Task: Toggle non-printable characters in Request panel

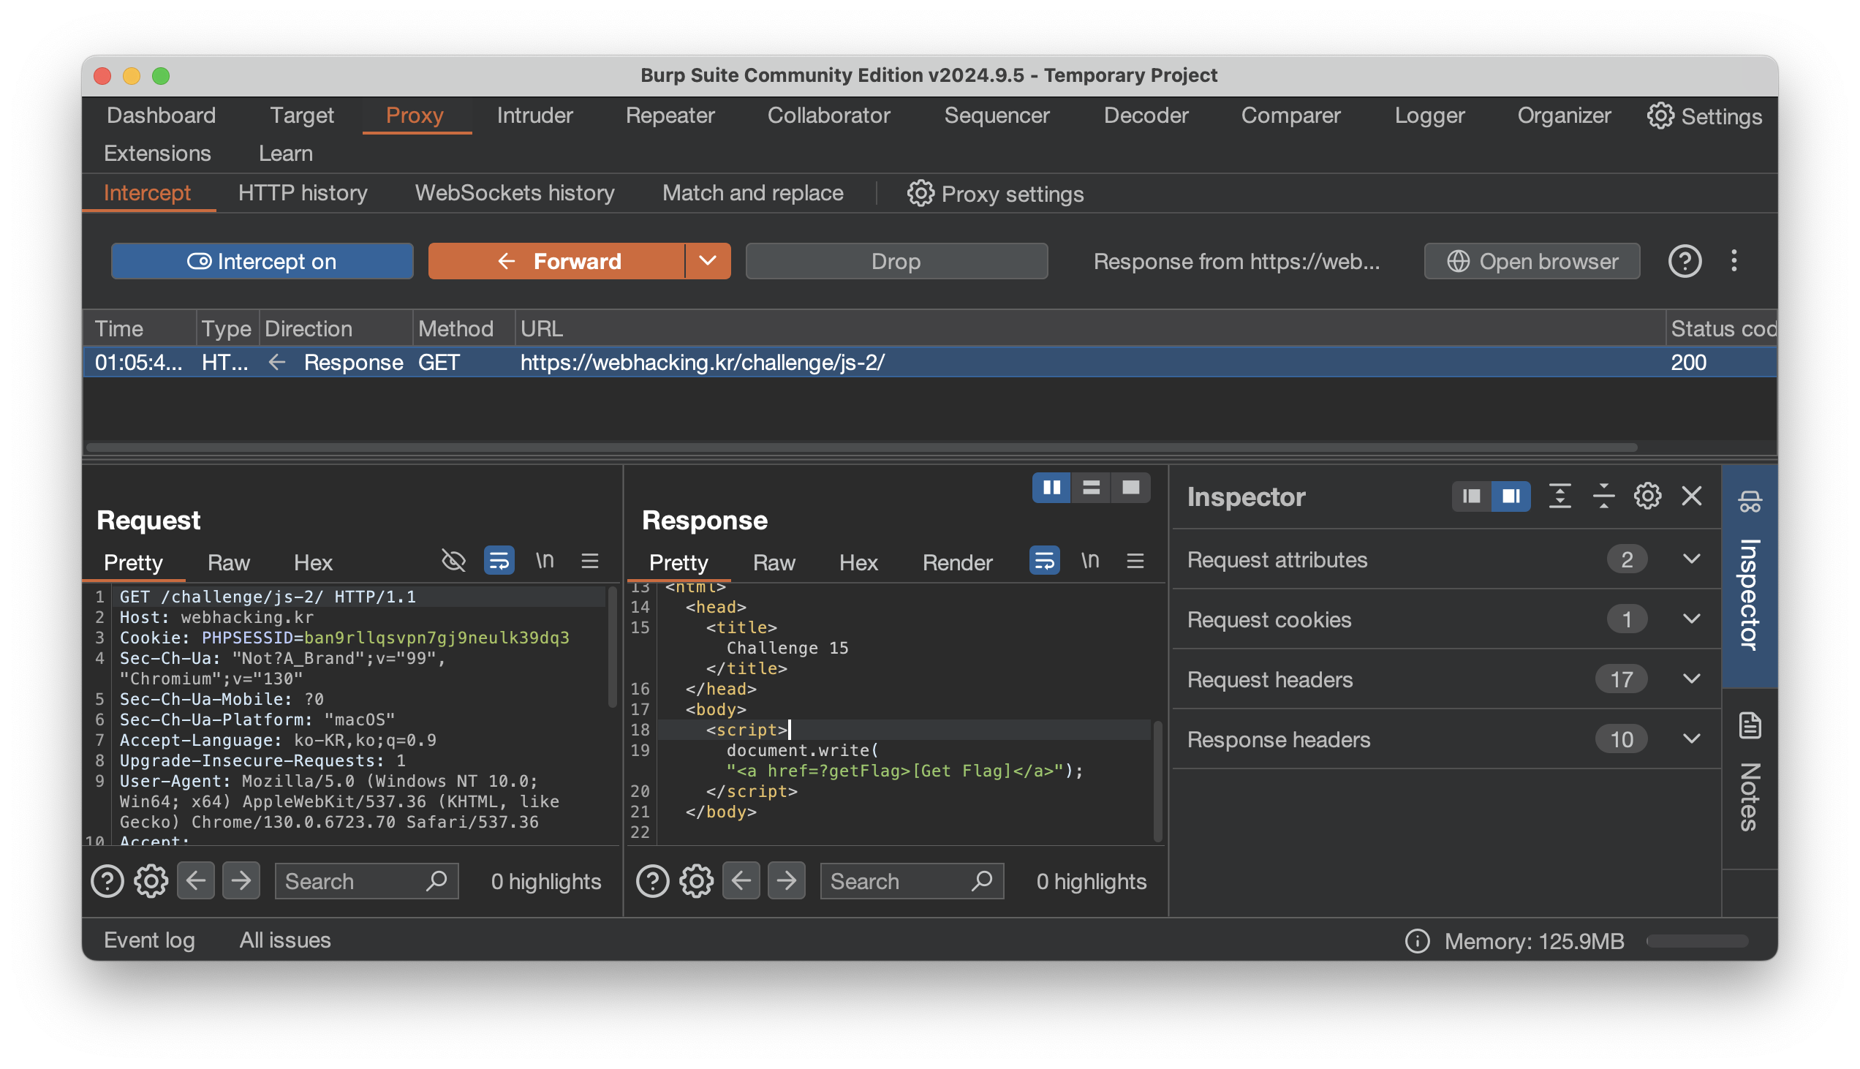Action: (544, 562)
